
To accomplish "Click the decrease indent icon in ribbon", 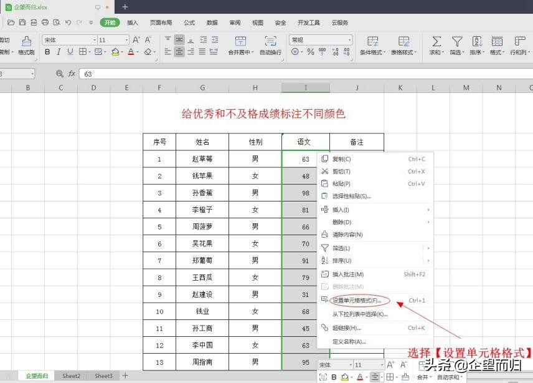I will coord(203,40).
